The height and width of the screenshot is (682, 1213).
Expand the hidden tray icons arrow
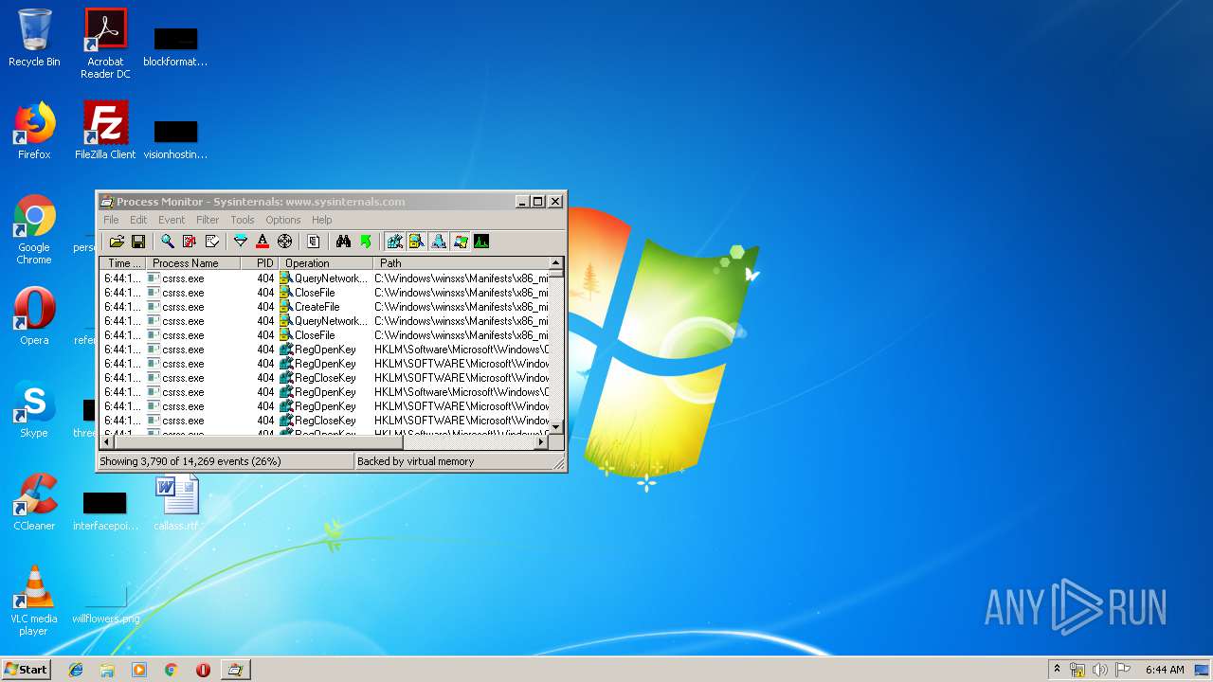(x=1057, y=670)
